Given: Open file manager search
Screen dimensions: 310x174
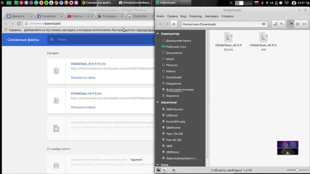Looking at the screenshot, I should click(x=281, y=24).
